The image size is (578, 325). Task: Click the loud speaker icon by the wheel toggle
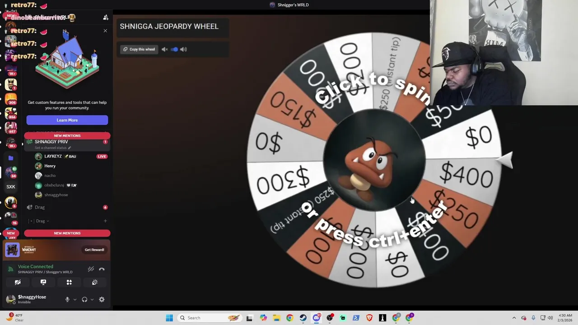(x=183, y=49)
